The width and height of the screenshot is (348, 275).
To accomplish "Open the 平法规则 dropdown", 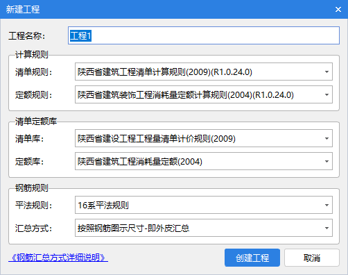I will coord(204,205).
